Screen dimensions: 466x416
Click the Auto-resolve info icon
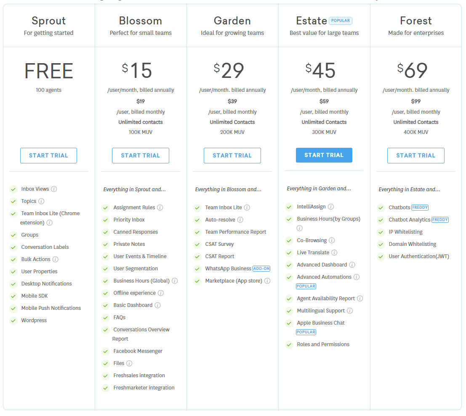pos(240,219)
